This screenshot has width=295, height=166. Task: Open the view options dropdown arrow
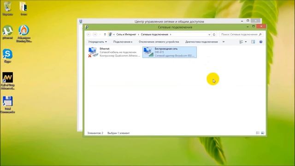[246, 42]
